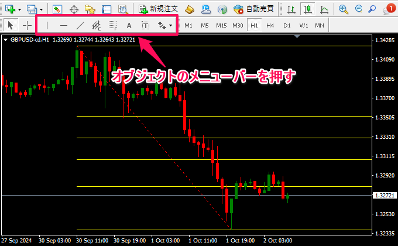Click the current price label 1.32721
Image resolution: width=398 pixels, height=246 pixels.
(x=385, y=196)
